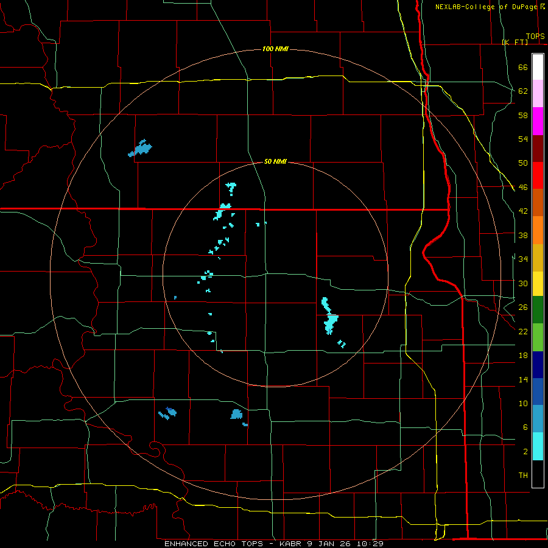The width and height of the screenshot is (548, 548).
Task: Click the 100 NMI range ring label
Action: pyautogui.click(x=275, y=49)
